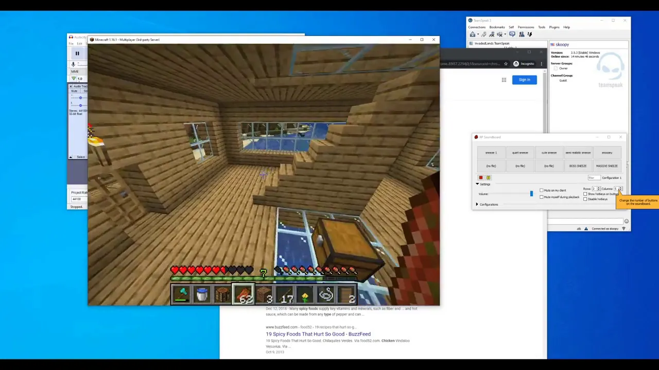Open the TeamSpeak Help menu
Viewport: 659px width, 370px height.
point(566,27)
